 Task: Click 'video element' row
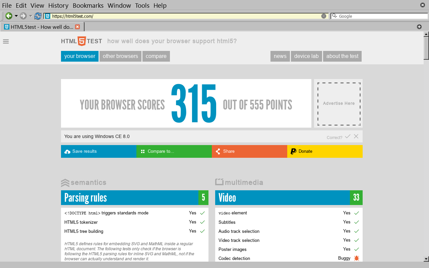click(289, 213)
